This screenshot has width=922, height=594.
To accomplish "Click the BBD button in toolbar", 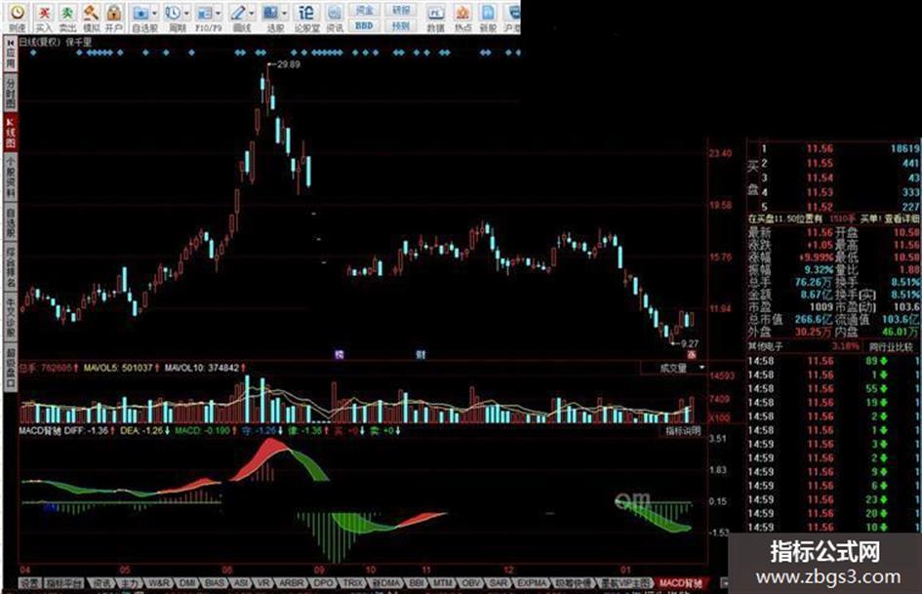I will click(x=364, y=25).
